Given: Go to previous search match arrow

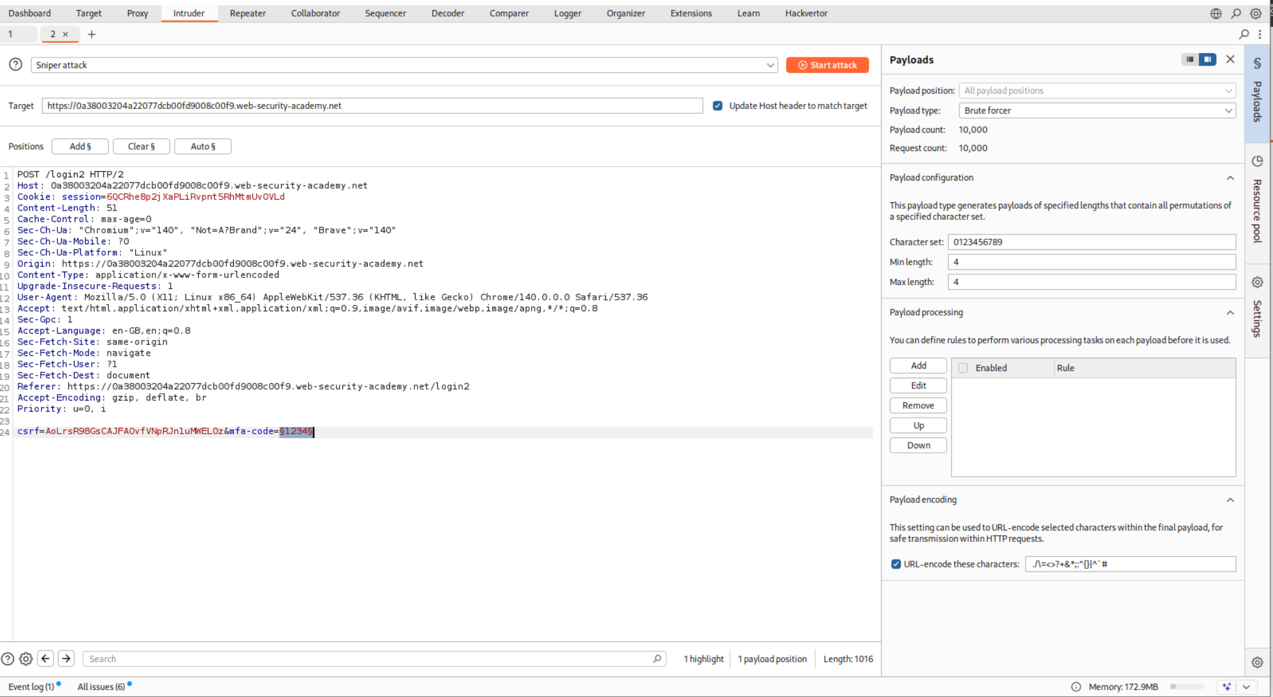Looking at the screenshot, I should [x=46, y=659].
